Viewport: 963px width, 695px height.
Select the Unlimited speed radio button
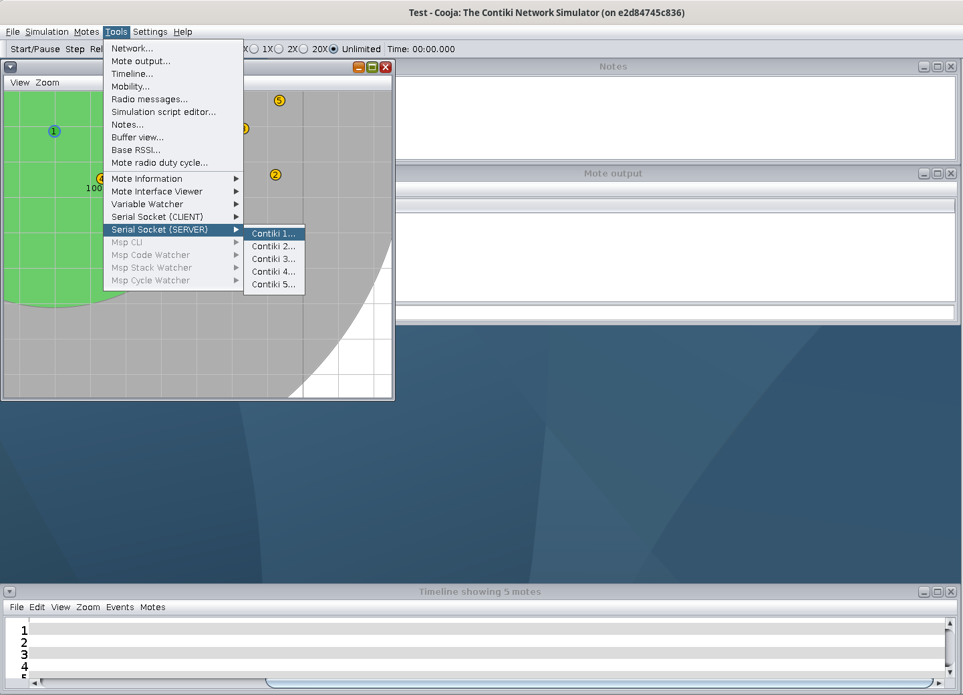pyautogui.click(x=355, y=49)
